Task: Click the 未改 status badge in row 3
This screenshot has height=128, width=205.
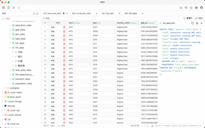Action: click(x=53, y=36)
